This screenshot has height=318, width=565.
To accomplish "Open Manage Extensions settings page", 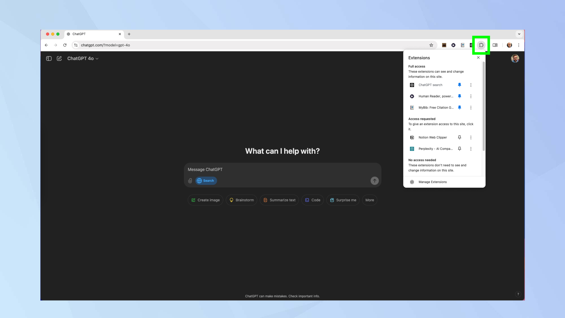I will (432, 182).
